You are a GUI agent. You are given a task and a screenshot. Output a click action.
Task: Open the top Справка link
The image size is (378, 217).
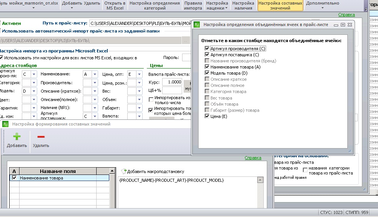(346, 15)
